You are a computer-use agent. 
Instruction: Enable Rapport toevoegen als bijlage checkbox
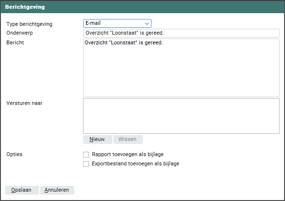coord(86,155)
